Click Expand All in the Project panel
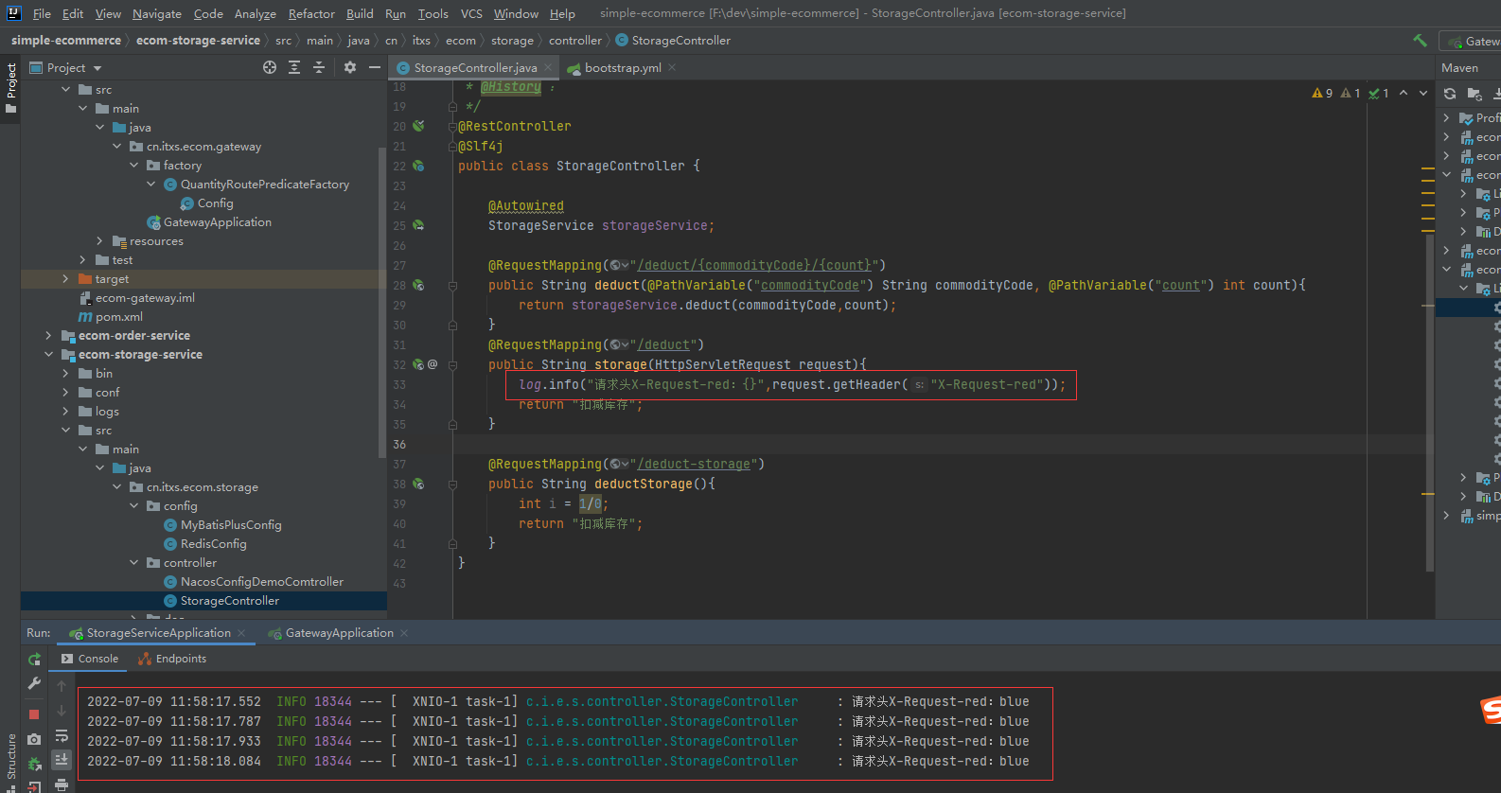This screenshot has width=1501, height=793. coord(294,67)
